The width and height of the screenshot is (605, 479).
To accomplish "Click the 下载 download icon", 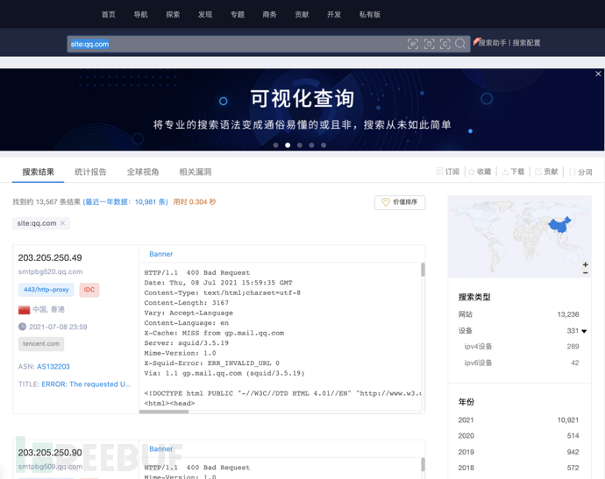I will pos(505,172).
